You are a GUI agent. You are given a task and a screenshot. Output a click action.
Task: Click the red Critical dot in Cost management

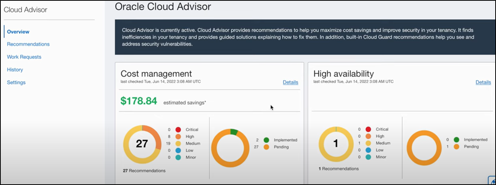[179, 129]
